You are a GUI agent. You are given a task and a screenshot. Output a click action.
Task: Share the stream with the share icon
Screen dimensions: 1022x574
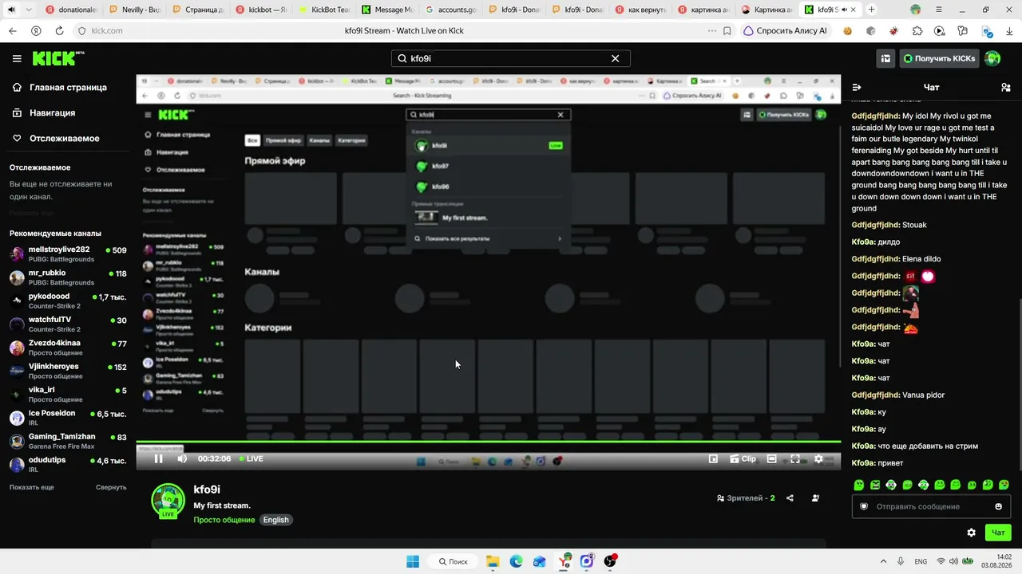click(790, 498)
